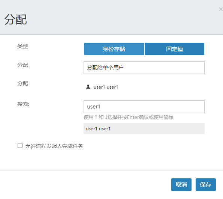Focus the 搜索 input containing user1
Image resolution: width=223 pixels, height=199 pixels.
tap(144, 107)
